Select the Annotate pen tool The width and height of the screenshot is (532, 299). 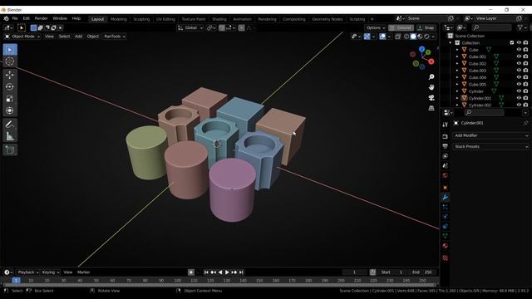click(x=10, y=124)
